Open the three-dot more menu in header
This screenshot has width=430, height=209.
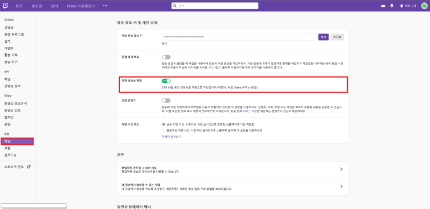click(105, 6)
